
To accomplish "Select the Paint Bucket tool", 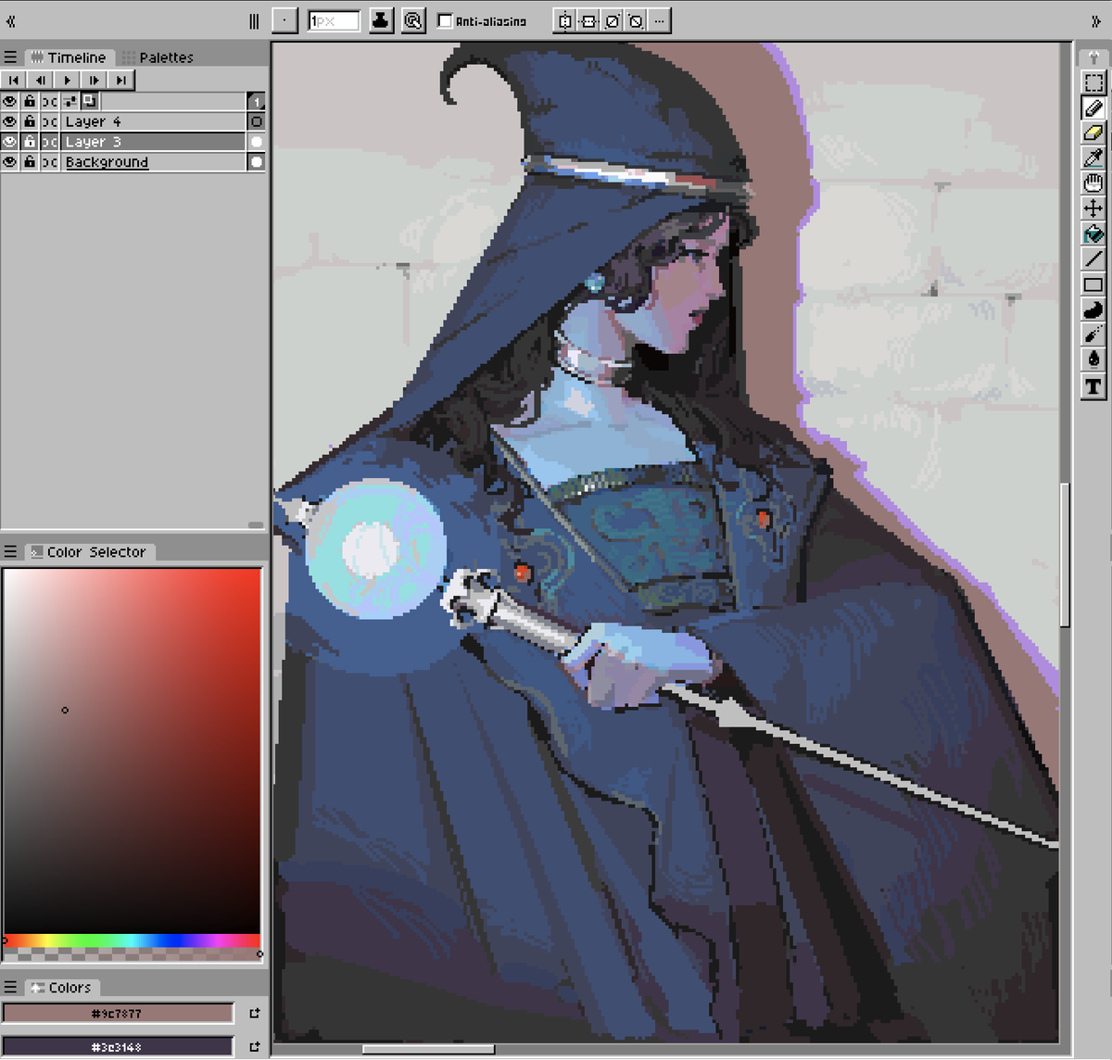I will click(x=1093, y=233).
